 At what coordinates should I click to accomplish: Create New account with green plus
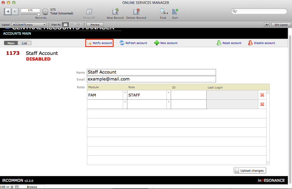(x=157, y=43)
